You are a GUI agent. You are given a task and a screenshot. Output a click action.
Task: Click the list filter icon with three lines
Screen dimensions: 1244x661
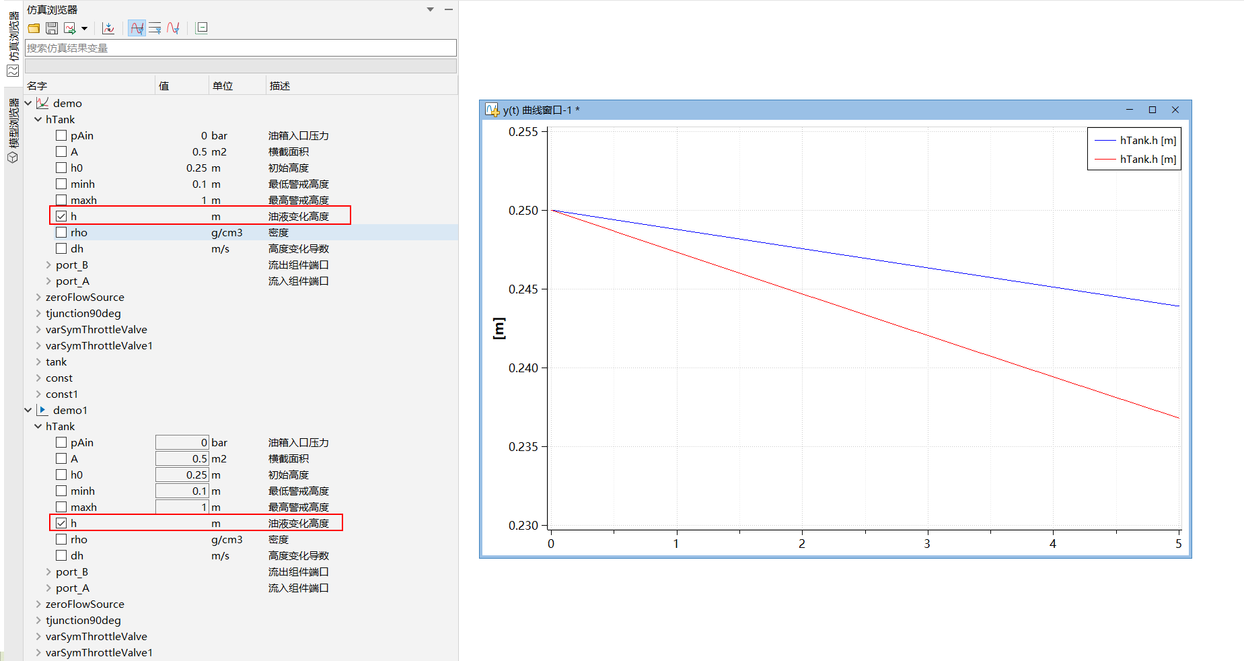click(x=155, y=28)
